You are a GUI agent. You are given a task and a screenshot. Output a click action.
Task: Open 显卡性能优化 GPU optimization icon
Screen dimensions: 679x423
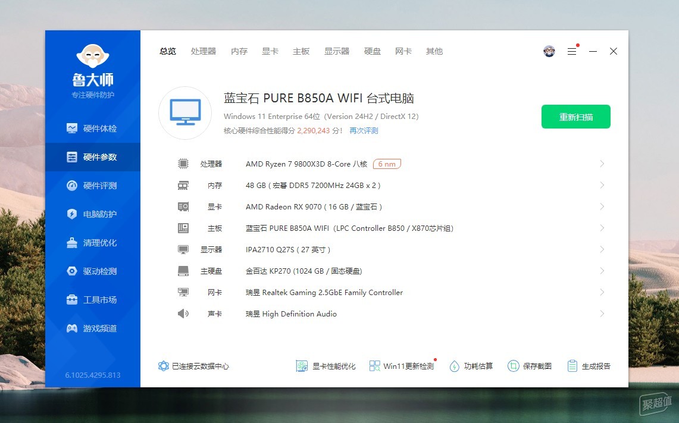click(x=301, y=366)
